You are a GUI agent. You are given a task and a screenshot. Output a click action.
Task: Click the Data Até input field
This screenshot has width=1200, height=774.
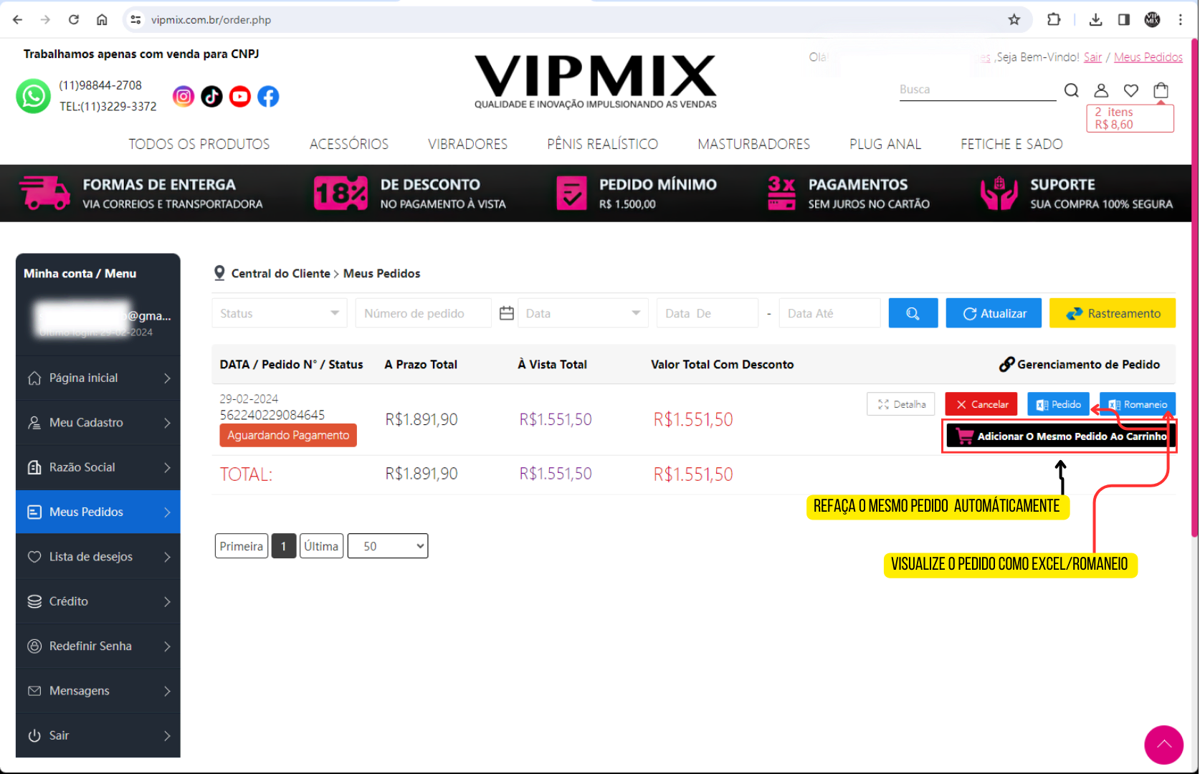pos(829,313)
